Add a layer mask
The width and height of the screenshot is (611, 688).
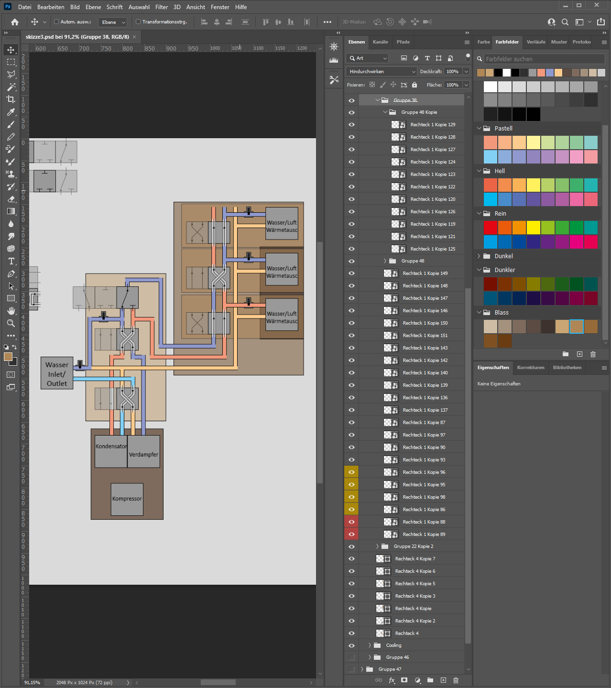[x=404, y=680]
